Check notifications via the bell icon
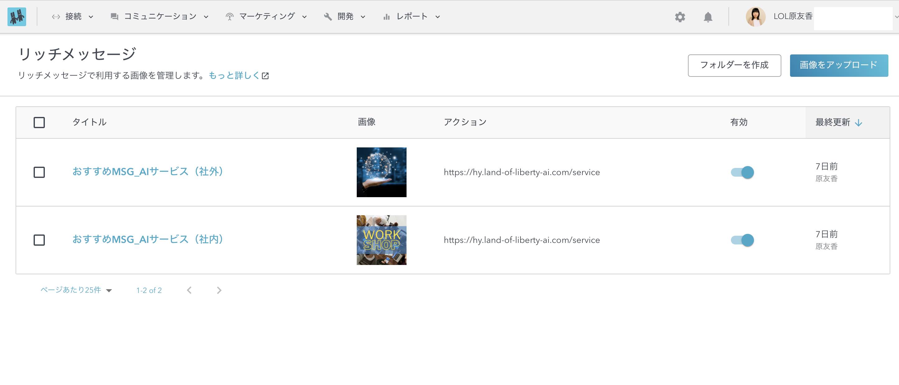The image size is (899, 385). click(x=709, y=17)
